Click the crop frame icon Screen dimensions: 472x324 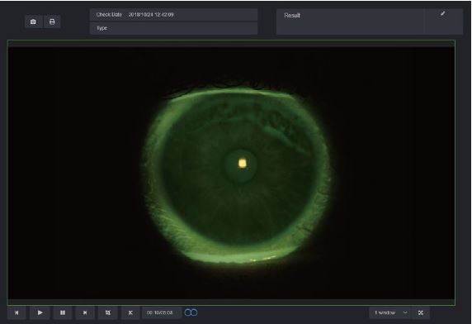tap(108, 313)
